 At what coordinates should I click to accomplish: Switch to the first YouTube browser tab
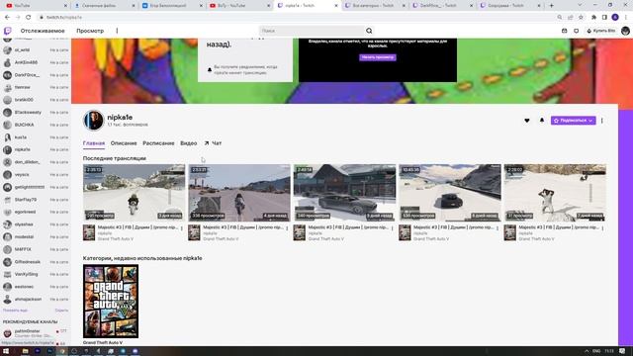pyautogui.click(x=37, y=6)
